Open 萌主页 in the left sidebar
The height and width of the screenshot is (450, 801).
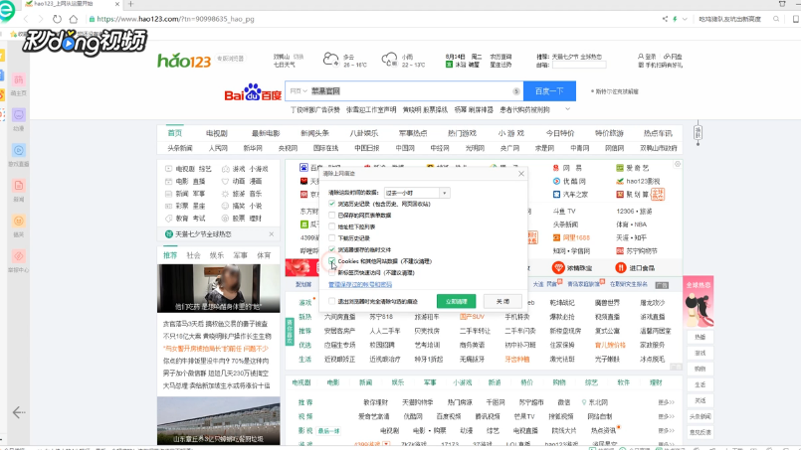coord(18,84)
